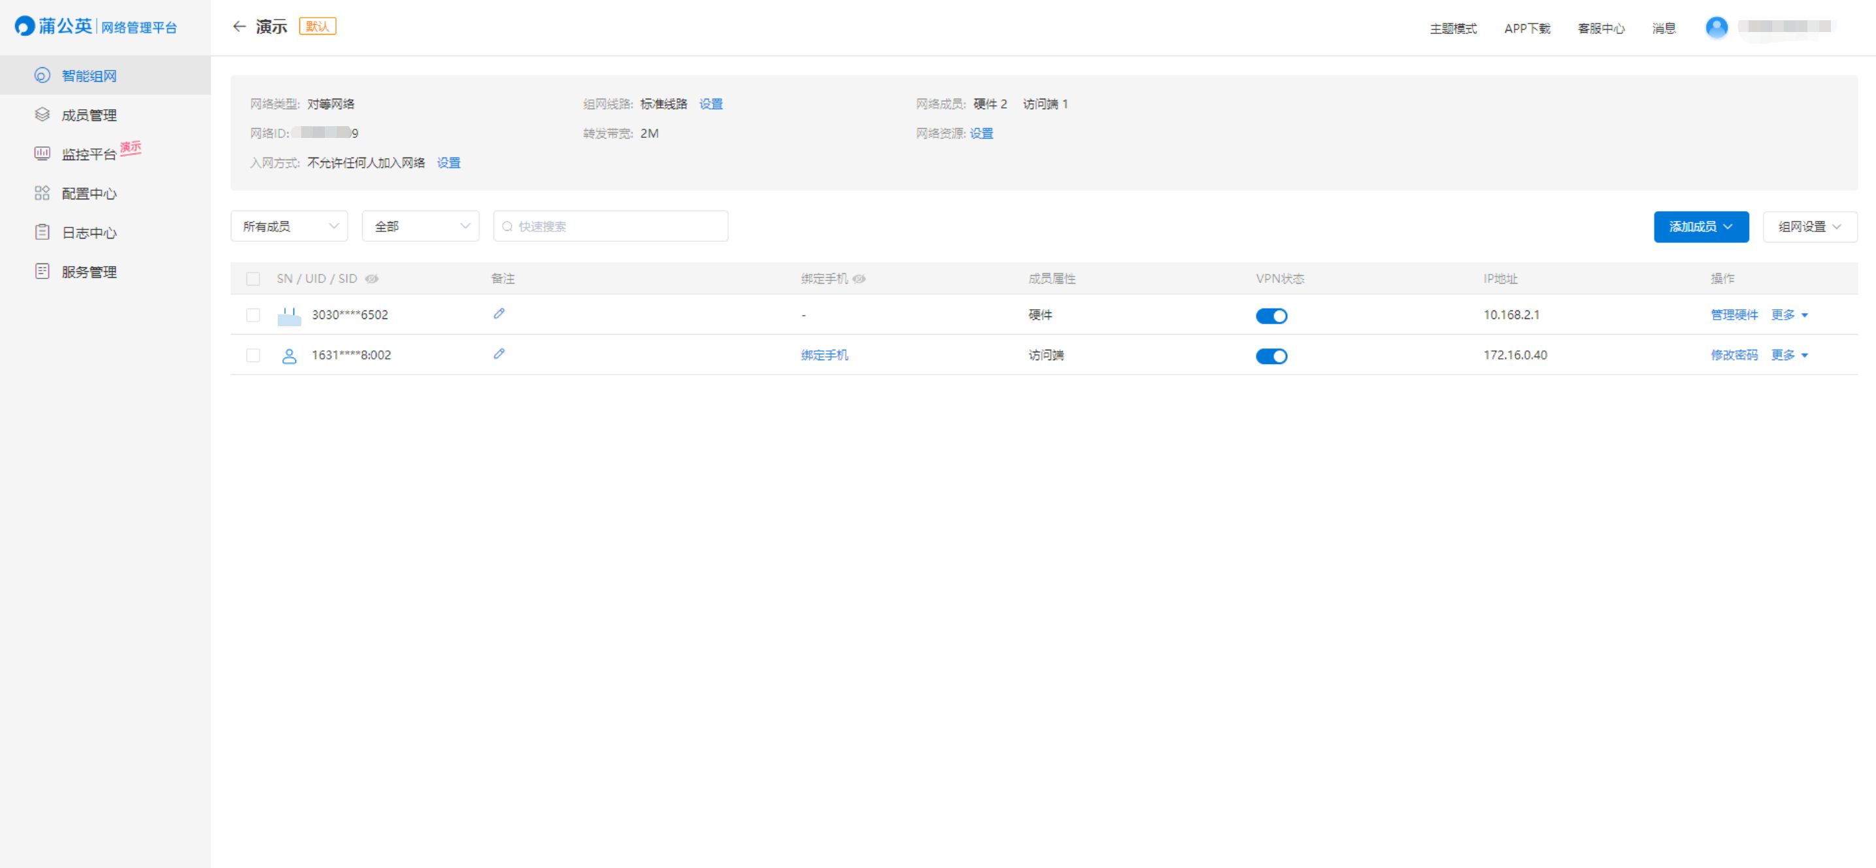Expand the 添加成员 dropdown button
The height and width of the screenshot is (868, 1876).
coord(1700,226)
